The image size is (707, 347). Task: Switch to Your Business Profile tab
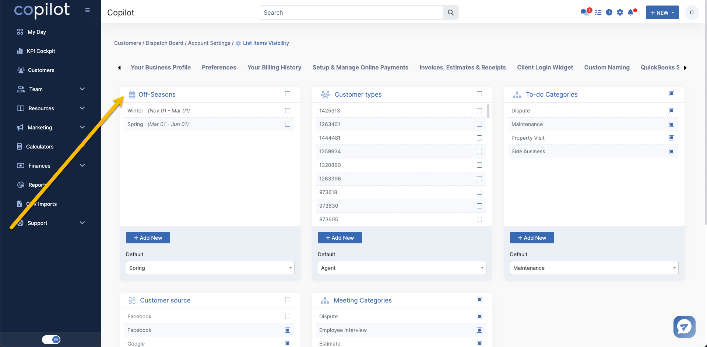click(x=161, y=67)
